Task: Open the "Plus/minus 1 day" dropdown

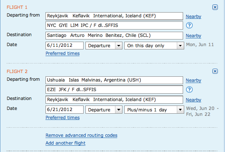Action: click(x=154, y=110)
